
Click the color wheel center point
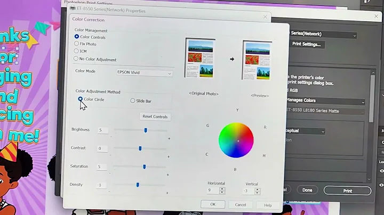pyautogui.click(x=238, y=140)
